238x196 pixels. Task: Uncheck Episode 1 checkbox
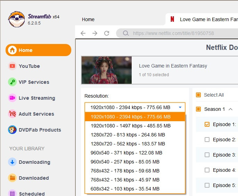[x=207, y=124]
